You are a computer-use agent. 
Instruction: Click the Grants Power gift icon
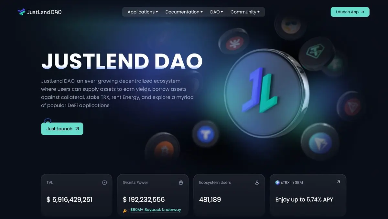point(181,183)
